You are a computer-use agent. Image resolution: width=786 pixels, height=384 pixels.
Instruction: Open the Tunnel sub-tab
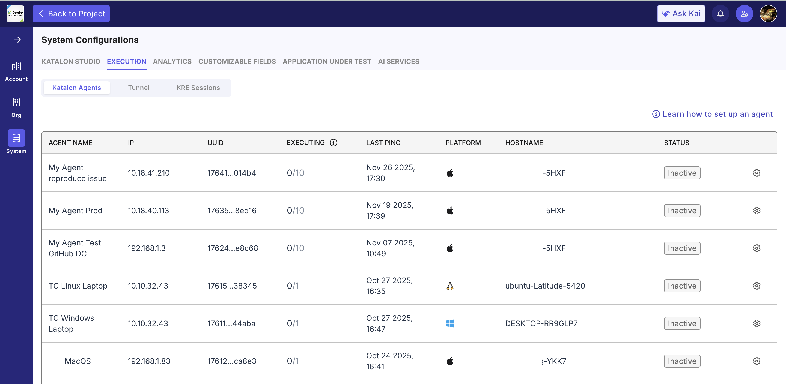(x=139, y=88)
